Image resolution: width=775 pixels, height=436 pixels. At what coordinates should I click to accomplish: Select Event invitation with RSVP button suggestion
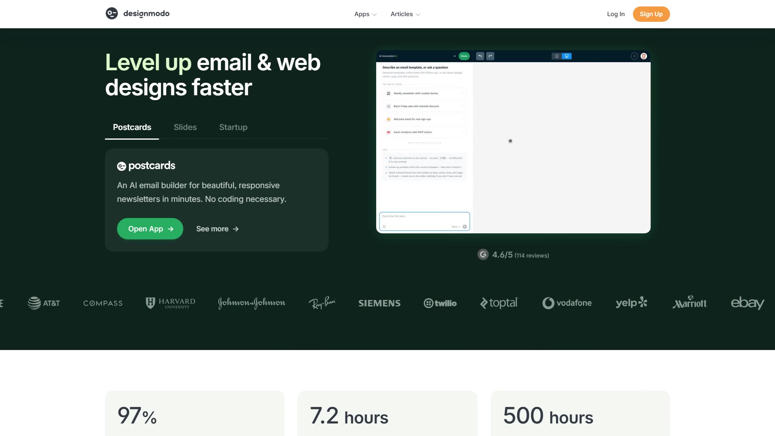[x=424, y=132]
